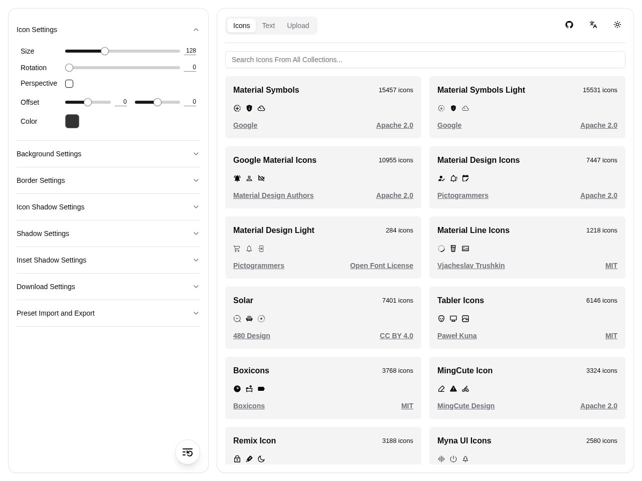
Task: Pick the shield icon in Material Symbols card
Action: [249, 108]
